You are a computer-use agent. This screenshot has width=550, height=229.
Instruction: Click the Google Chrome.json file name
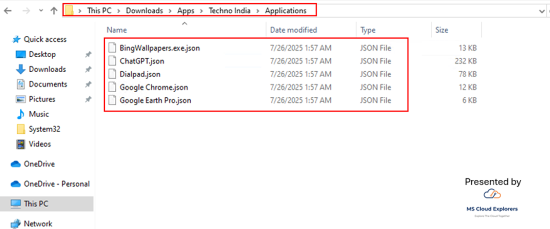coord(154,87)
